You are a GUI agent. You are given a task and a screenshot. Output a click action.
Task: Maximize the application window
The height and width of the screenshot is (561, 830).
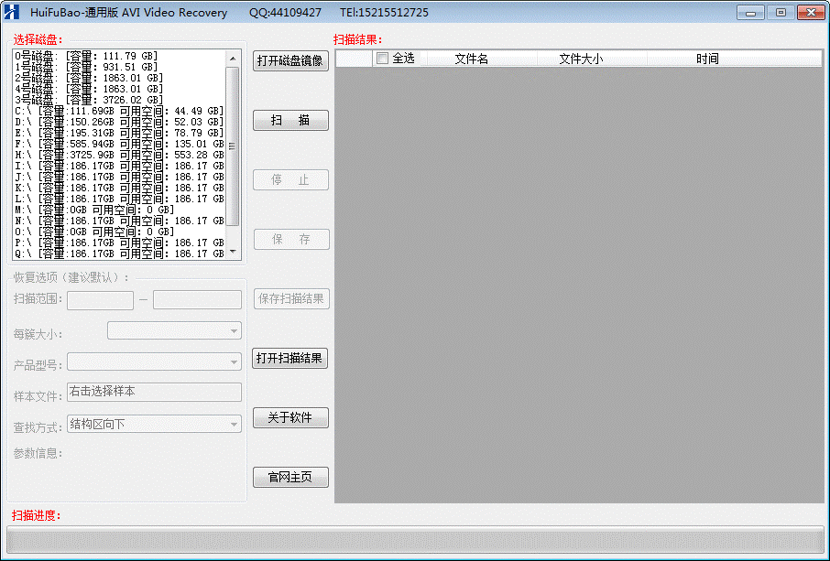(781, 13)
